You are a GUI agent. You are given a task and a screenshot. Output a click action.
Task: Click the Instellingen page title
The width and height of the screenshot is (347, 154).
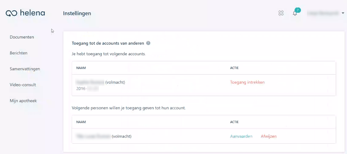pos(77,13)
